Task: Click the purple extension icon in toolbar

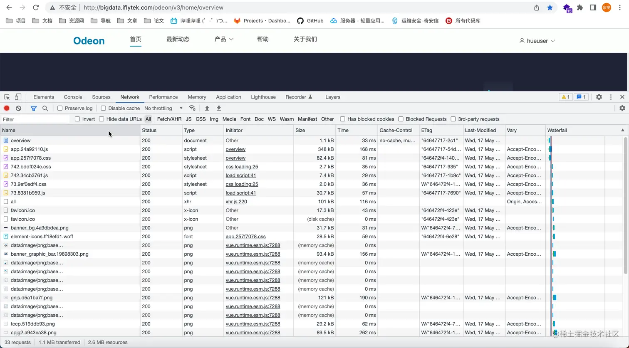Action: pos(567,8)
